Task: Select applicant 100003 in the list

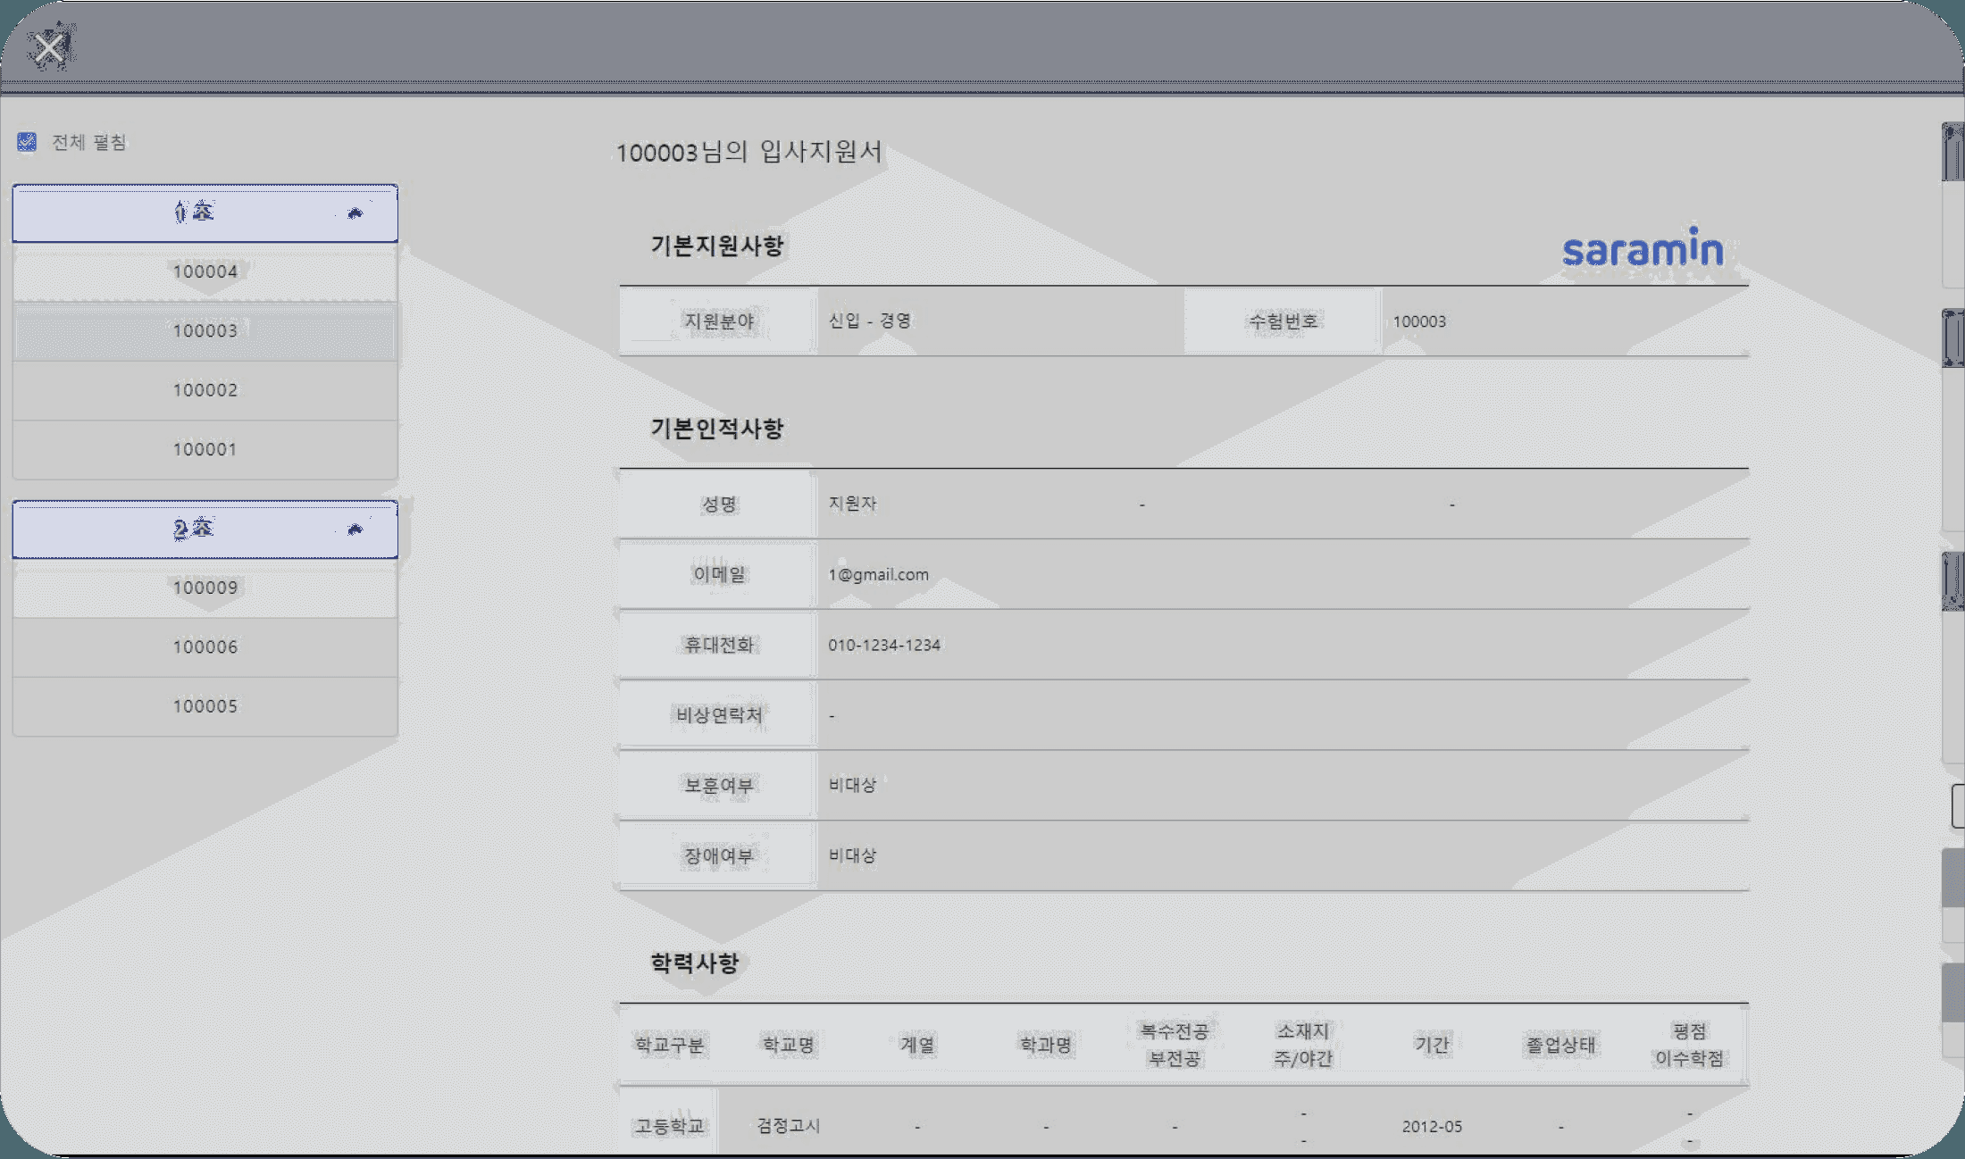Action: coord(205,330)
